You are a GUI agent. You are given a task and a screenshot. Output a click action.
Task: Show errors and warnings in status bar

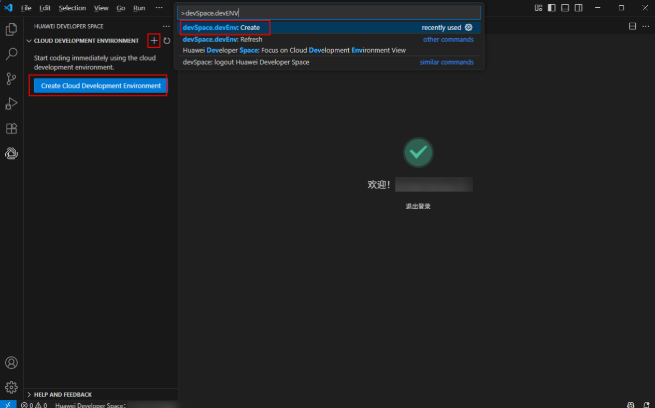click(34, 405)
